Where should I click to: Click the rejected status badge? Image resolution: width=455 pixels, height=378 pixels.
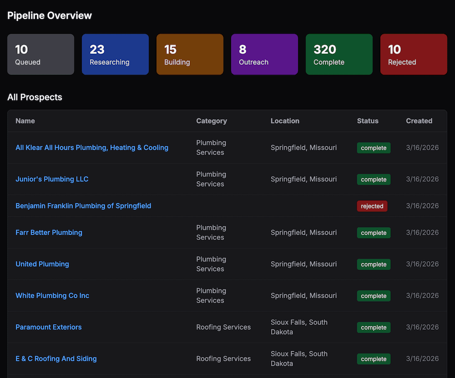(x=372, y=206)
